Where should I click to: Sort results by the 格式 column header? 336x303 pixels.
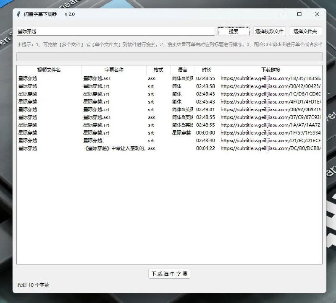tap(158, 70)
